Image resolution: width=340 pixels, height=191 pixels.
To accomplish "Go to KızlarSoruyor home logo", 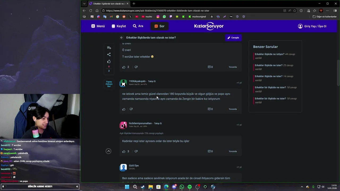I will pyautogui.click(x=209, y=26).
